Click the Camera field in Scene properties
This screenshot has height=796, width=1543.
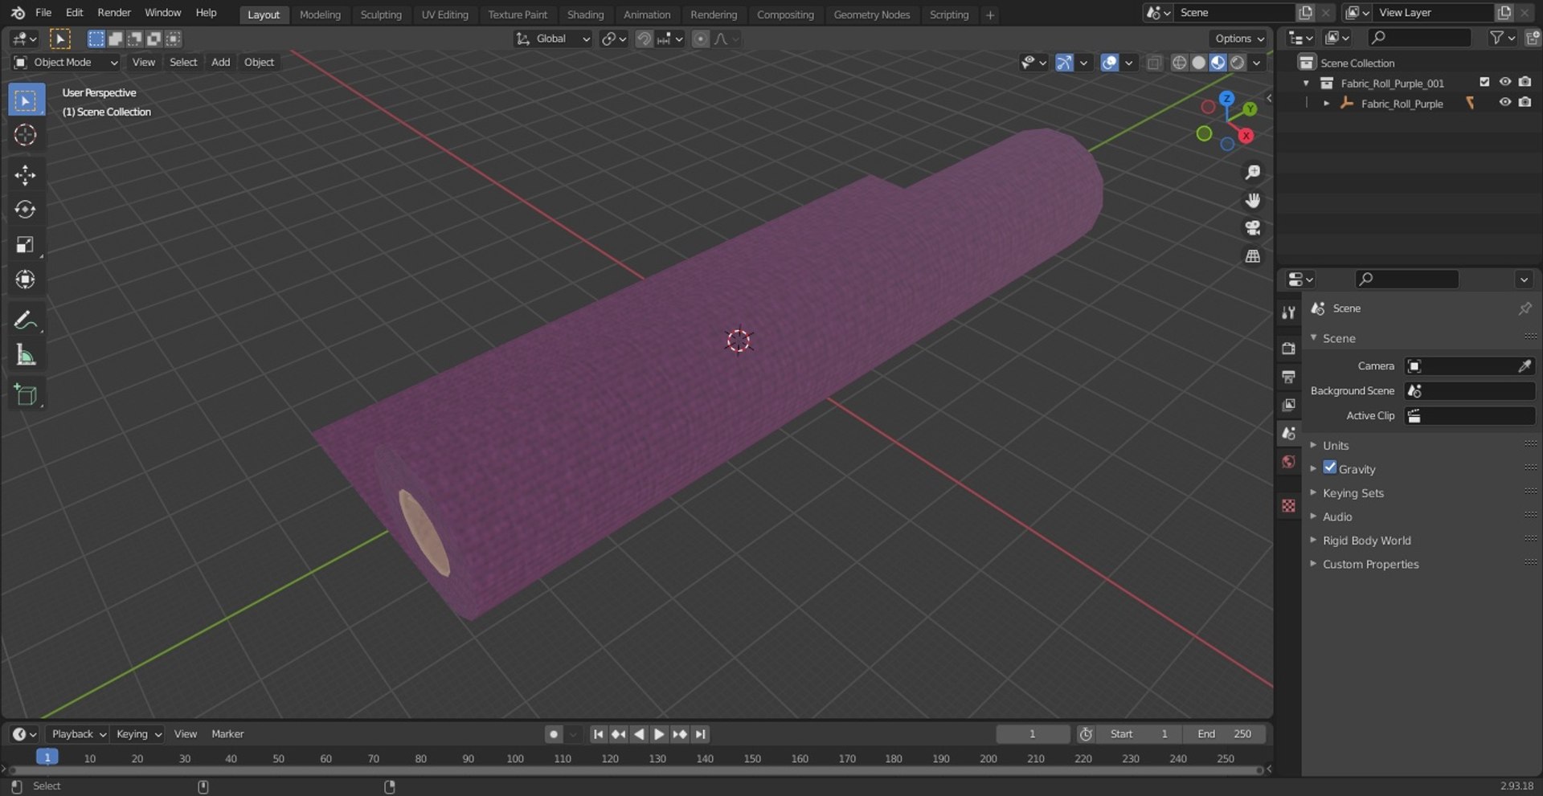[1470, 366]
